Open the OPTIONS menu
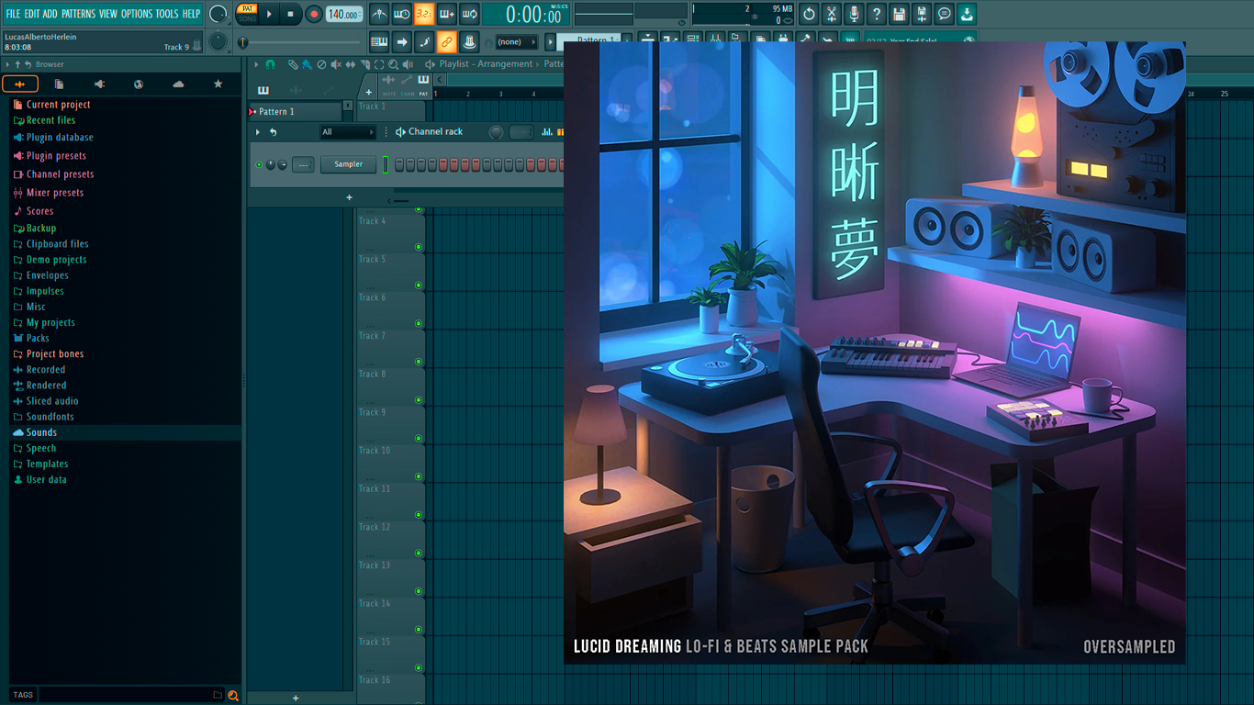1254x705 pixels. point(137,14)
